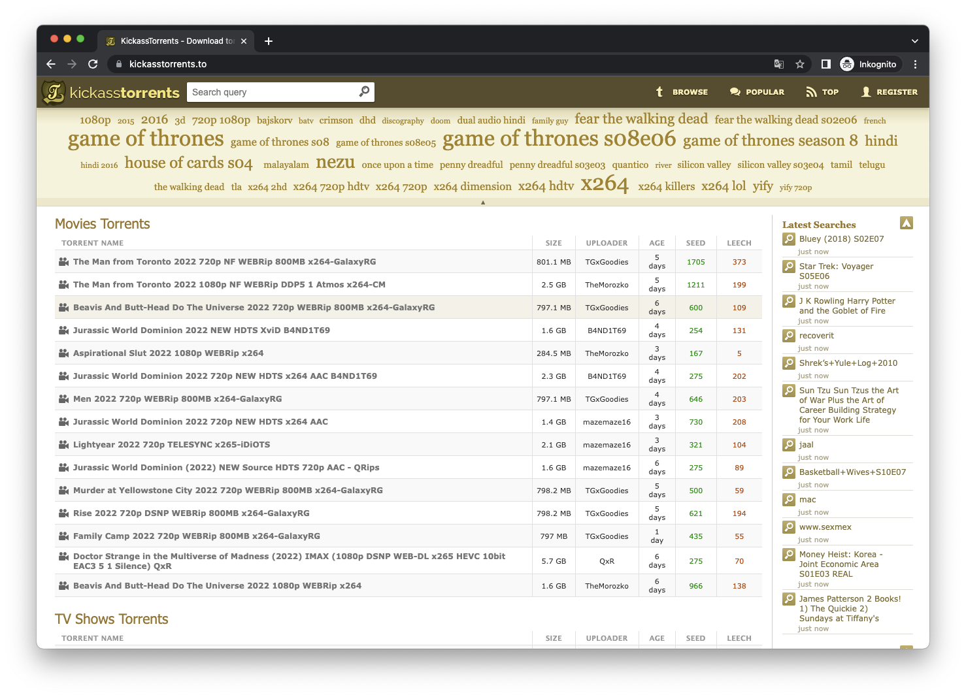The width and height of the screenshot is (966, 697).
Task: Click the movie icon beside Murder at Yellowstone City
Action: pos(63,490)
